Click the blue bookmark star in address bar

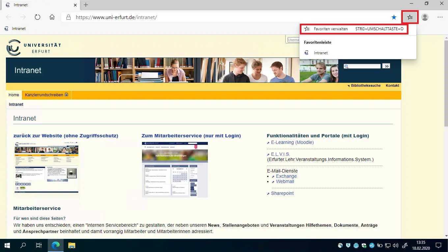pyautogui.click(x=394, y=17)
